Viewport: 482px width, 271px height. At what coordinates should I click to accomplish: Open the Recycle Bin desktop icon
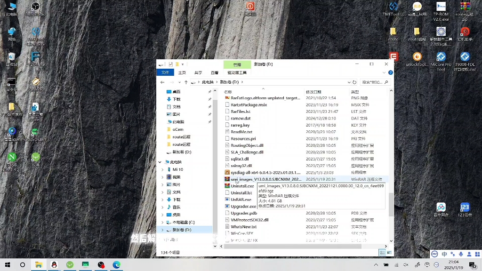click(x=11, y=59)
